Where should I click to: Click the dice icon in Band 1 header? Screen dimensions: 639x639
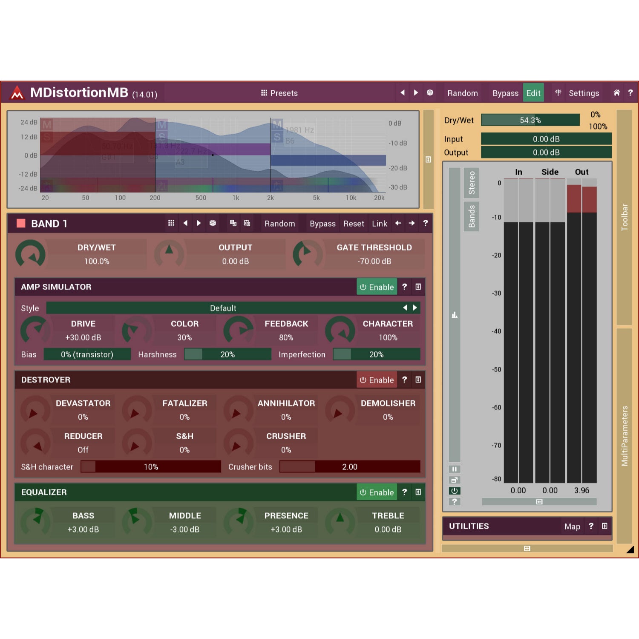click(x=213, y=223)
